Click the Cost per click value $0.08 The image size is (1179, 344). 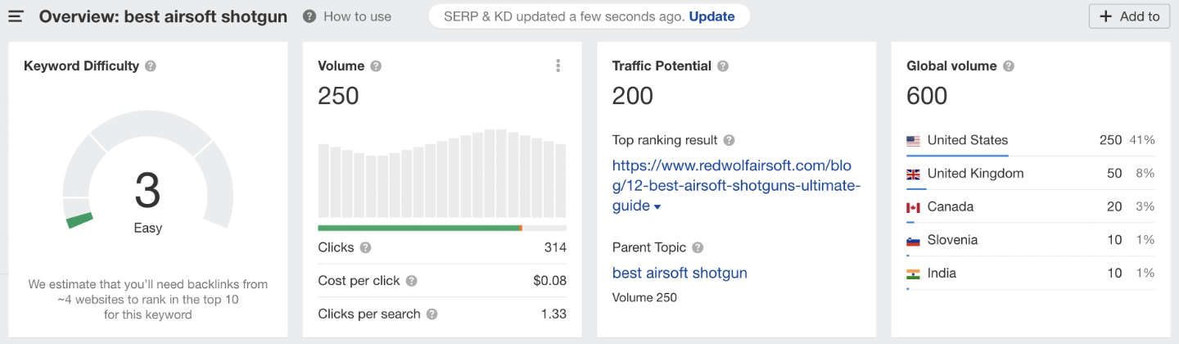coord(549,280)
